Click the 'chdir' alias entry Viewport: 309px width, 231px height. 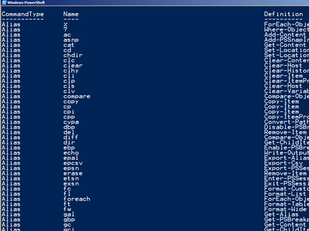(x=73, y=55)
